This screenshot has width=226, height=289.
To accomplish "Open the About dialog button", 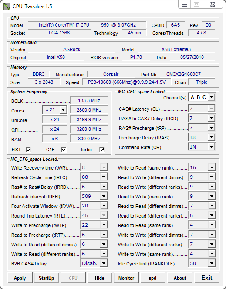I will pos(180,278).
